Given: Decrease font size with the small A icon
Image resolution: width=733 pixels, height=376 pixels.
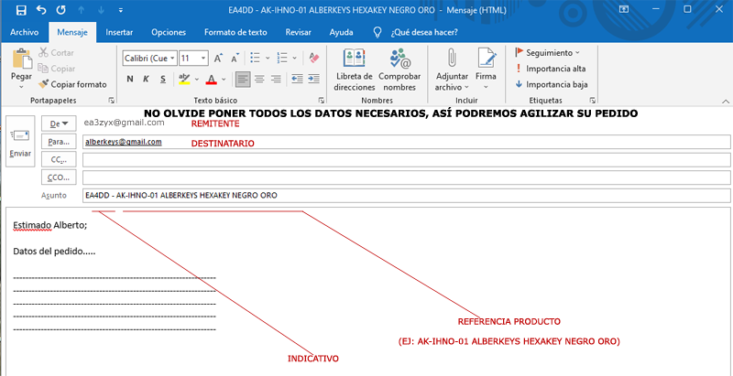Looking at the screenshot, I should point(235,59).
